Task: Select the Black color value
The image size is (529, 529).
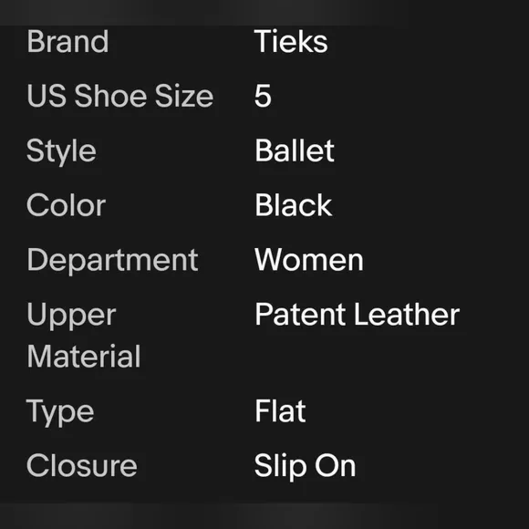Action: pyautogui.click(x=294, y=205)
